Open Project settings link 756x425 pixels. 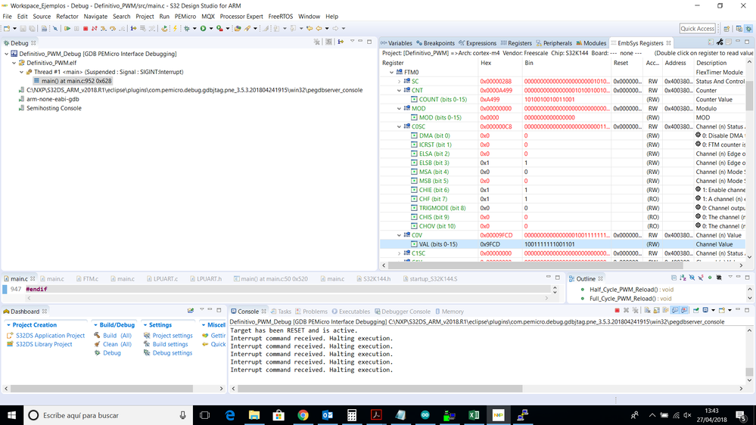[x=172, y=335]
